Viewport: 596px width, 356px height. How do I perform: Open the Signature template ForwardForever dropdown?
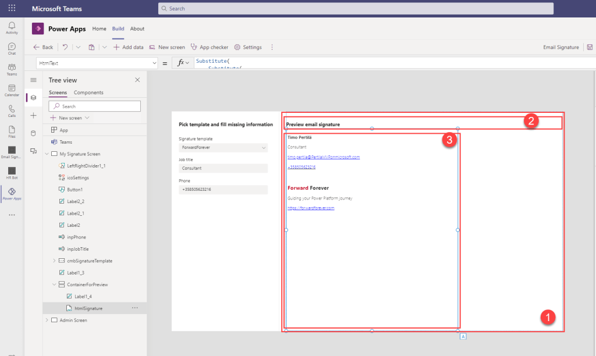223,148
